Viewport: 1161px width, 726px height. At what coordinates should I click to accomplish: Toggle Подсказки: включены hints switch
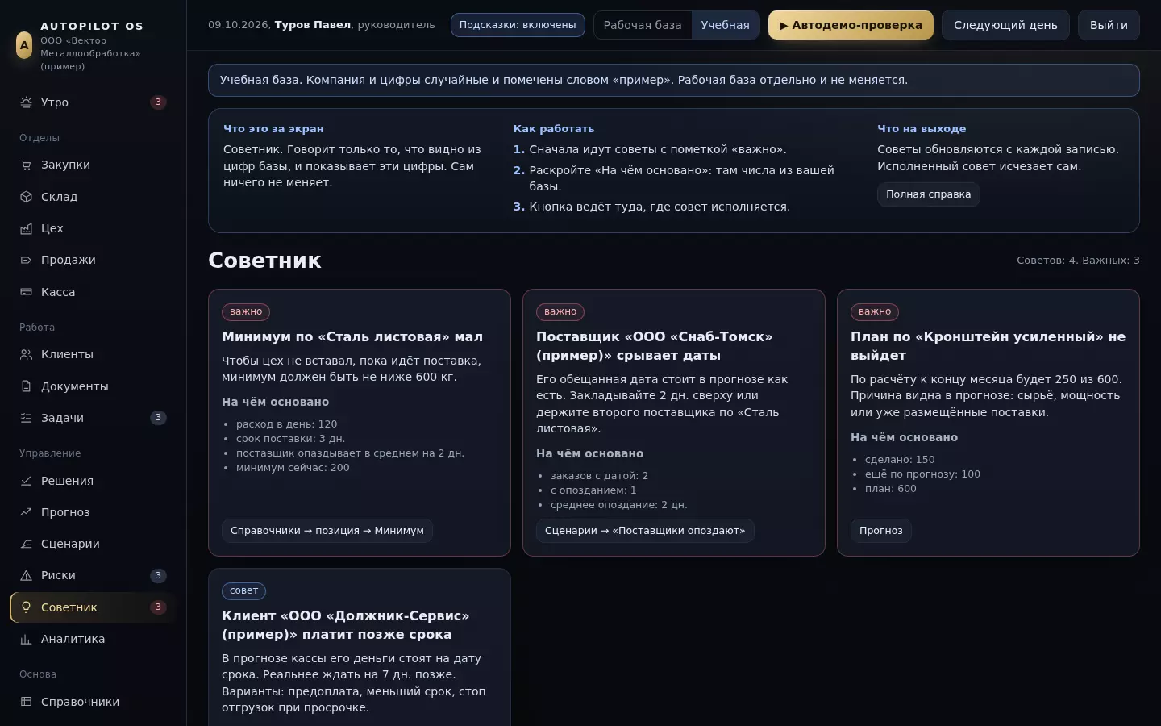point(518,25)
